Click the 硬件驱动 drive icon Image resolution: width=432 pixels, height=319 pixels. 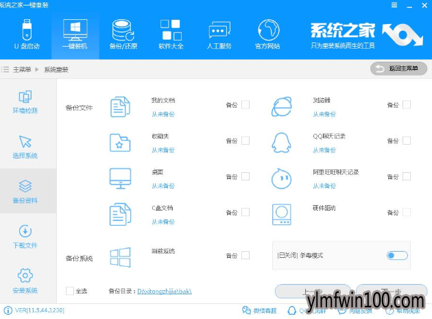pos(282,215)
